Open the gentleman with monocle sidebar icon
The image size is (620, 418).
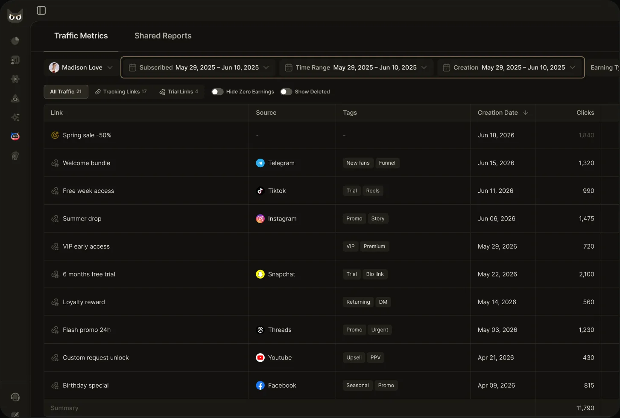(x=15, y=156)
